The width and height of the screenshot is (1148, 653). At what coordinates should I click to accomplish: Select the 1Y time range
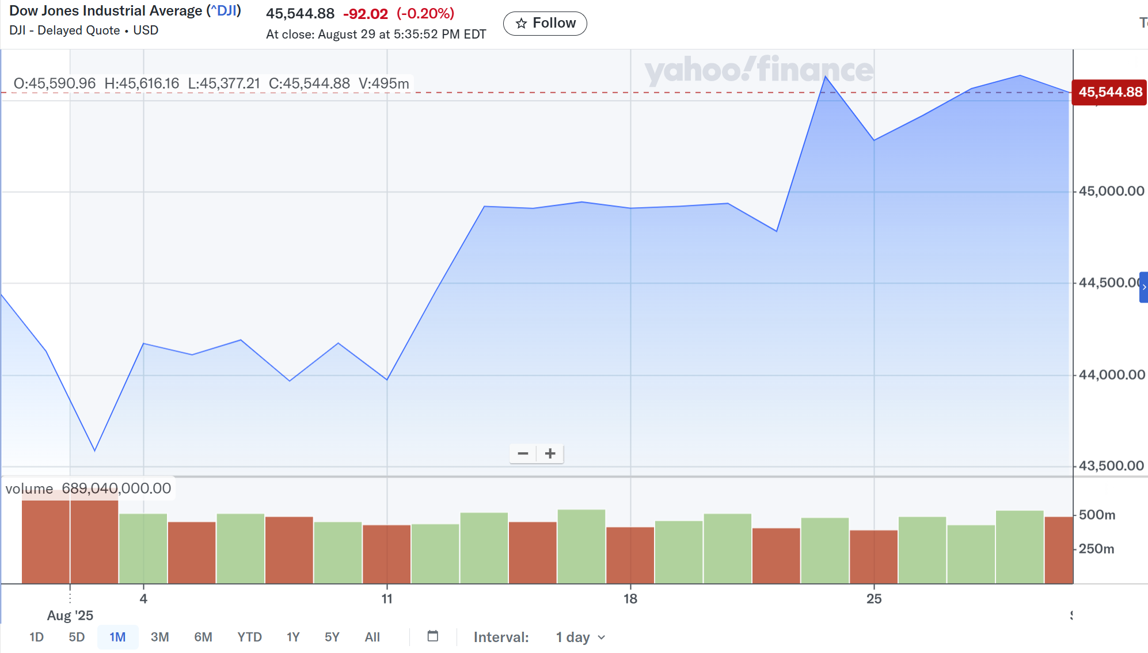[x=293, y=637]
